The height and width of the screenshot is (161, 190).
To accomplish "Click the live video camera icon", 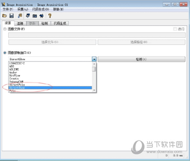I will click(41, 16).
